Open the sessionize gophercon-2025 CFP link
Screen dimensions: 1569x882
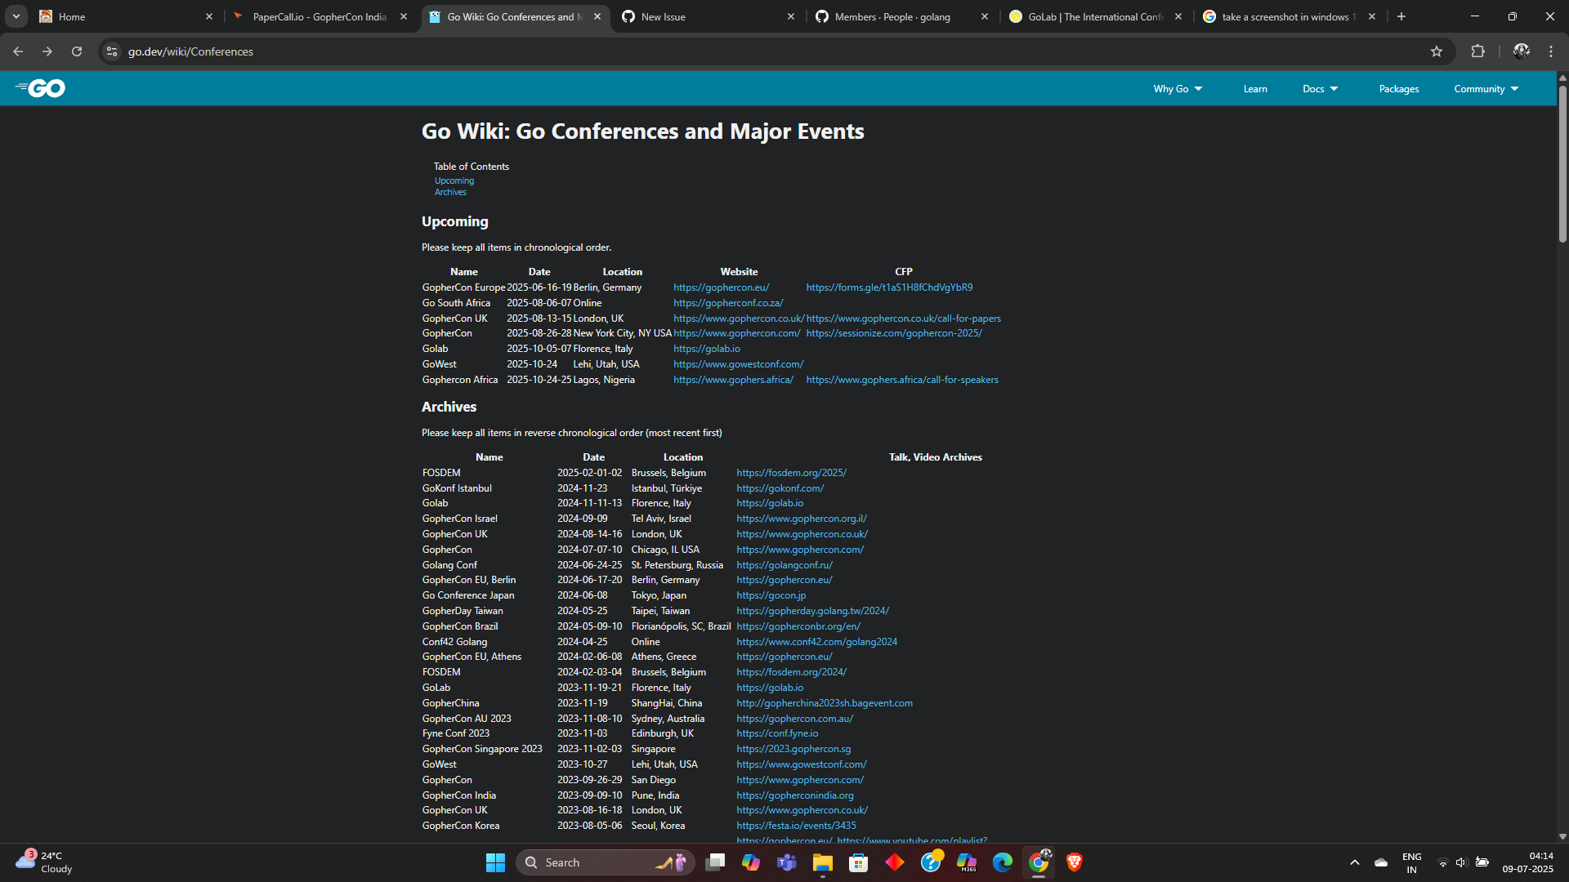coord(894,333)
